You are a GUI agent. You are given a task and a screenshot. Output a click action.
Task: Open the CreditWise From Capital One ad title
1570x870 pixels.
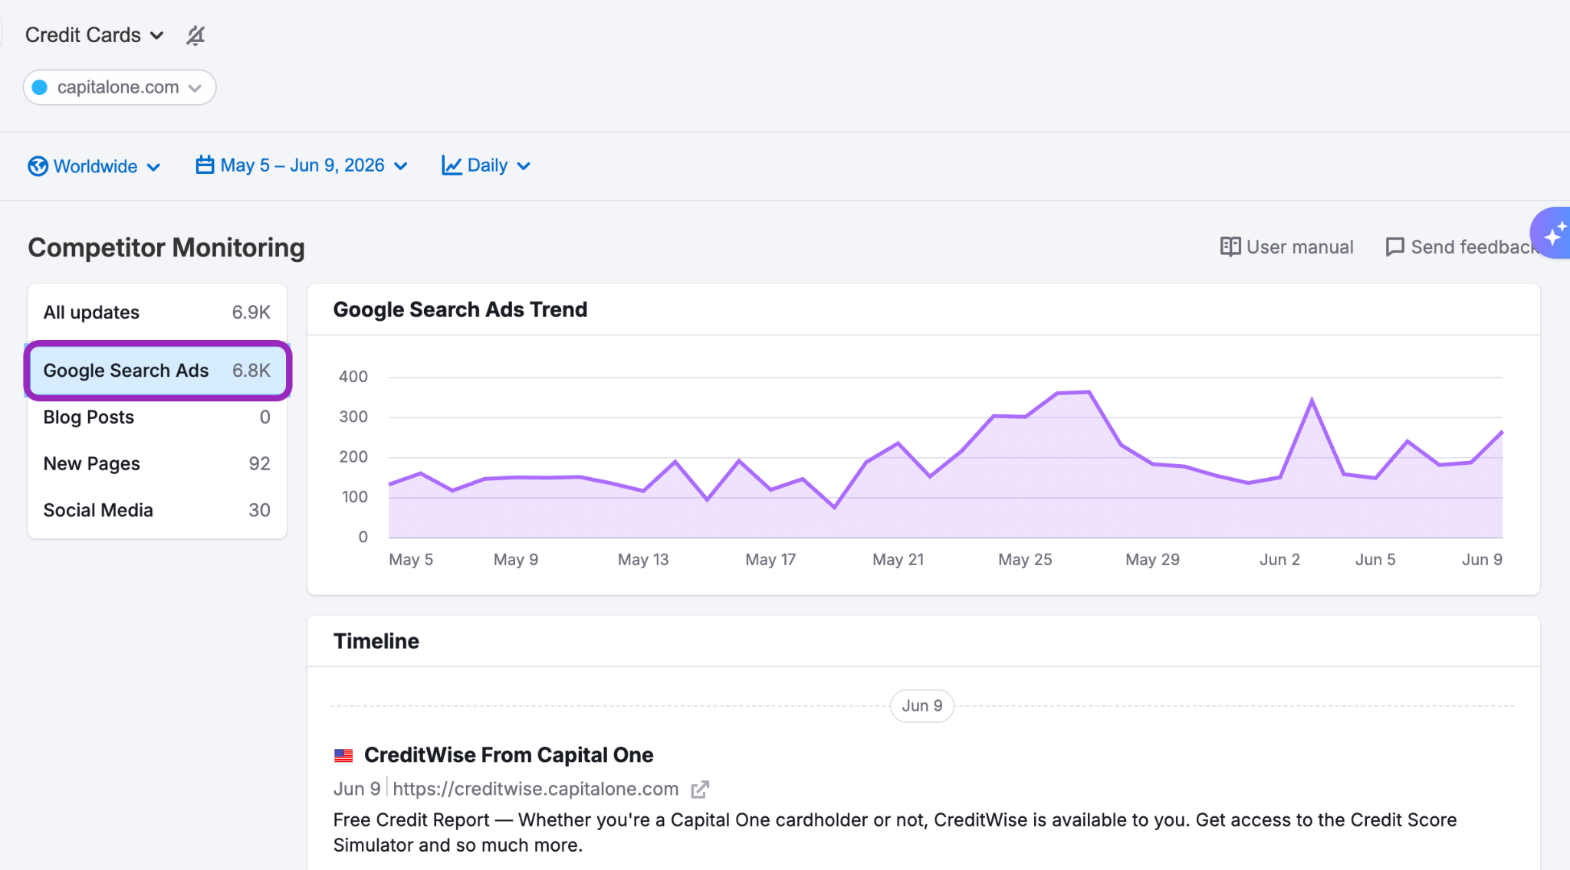click(508, 755)
